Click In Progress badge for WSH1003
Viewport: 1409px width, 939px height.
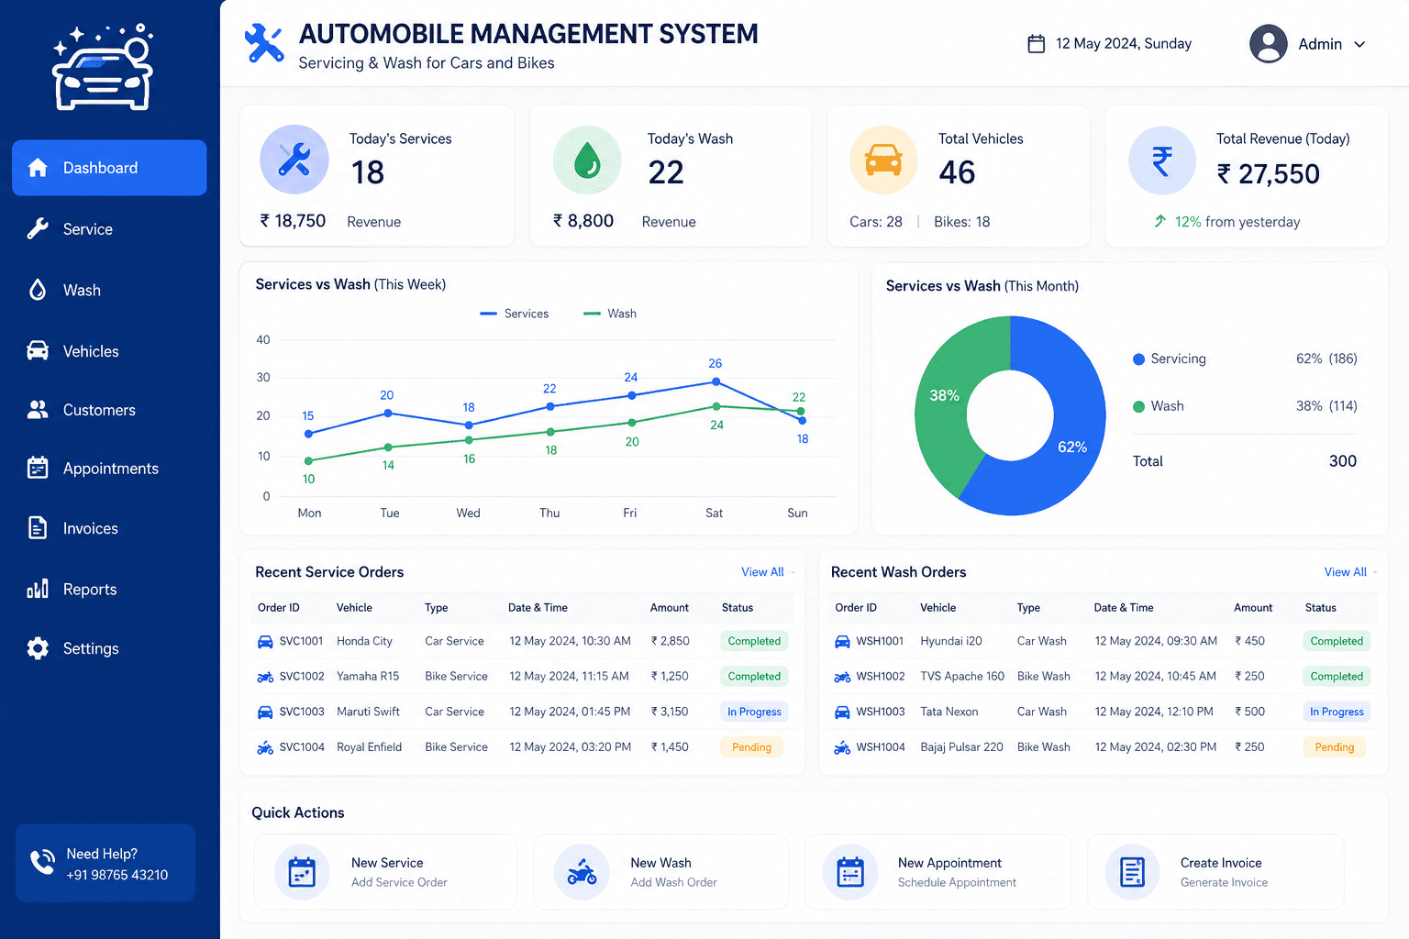tap(1337, 712)
